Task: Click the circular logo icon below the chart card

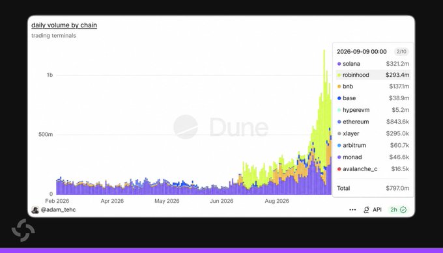Action: 23,230
